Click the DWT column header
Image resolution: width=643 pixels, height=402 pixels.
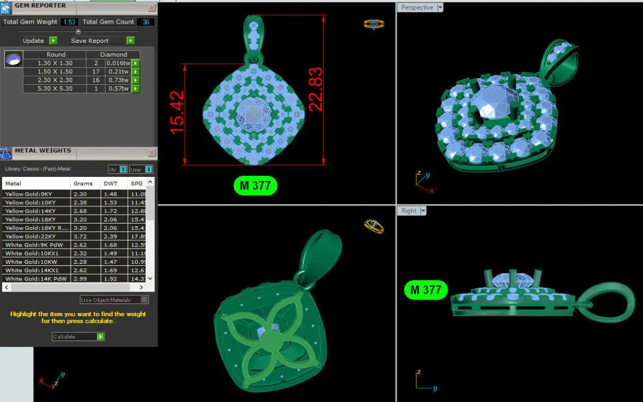(114, 183)
